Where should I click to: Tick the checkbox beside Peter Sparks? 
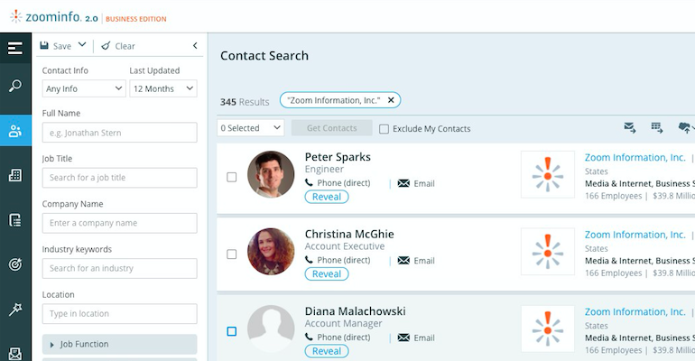[x=232, y=177]
